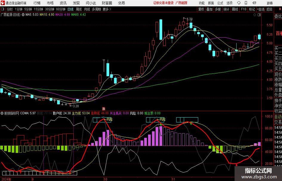Open the customer service headset icon
Viewport: 282px width, 181px height.
tap(238, 3)
